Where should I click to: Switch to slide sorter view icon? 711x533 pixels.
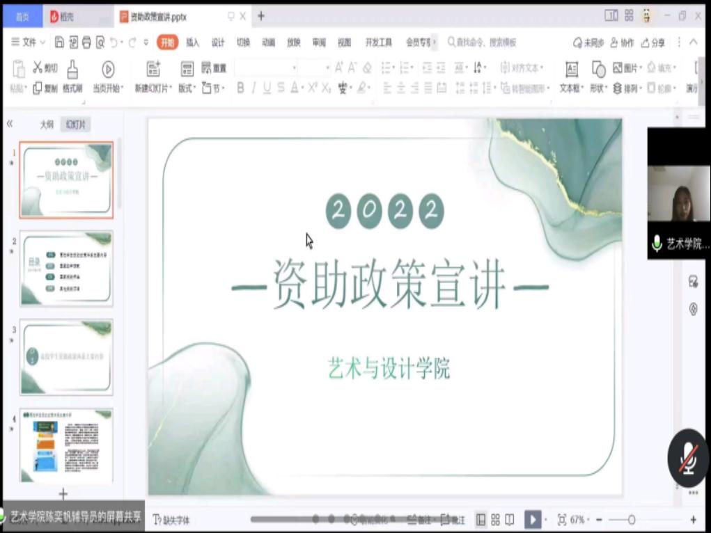coord(495,520)
